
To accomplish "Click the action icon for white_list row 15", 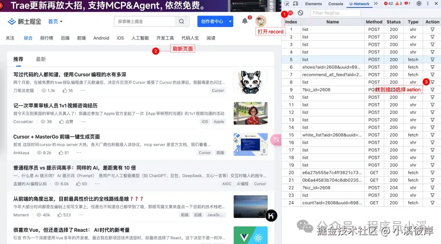I will point(432,135).
